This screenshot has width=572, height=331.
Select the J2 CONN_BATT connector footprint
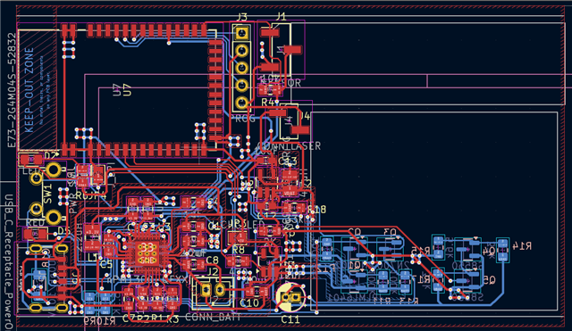(213, 292)
